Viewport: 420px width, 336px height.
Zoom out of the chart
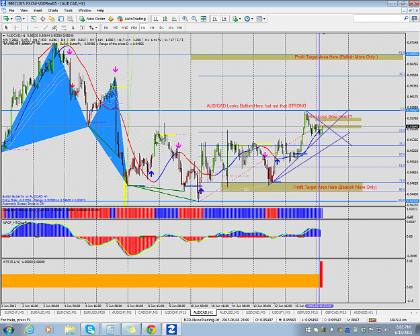click(194, 19)
